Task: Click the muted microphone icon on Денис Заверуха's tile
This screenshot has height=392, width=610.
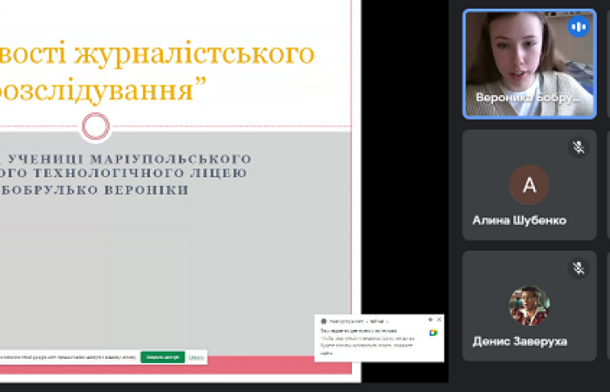Action: [x=579, y=268]
